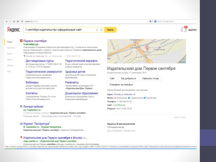
Task: Open Контакты link
Action: (31, 93)
